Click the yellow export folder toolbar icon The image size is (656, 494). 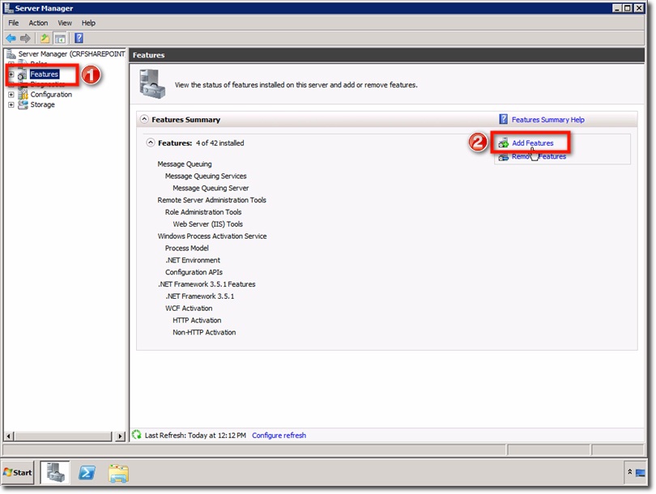[45, 36]
